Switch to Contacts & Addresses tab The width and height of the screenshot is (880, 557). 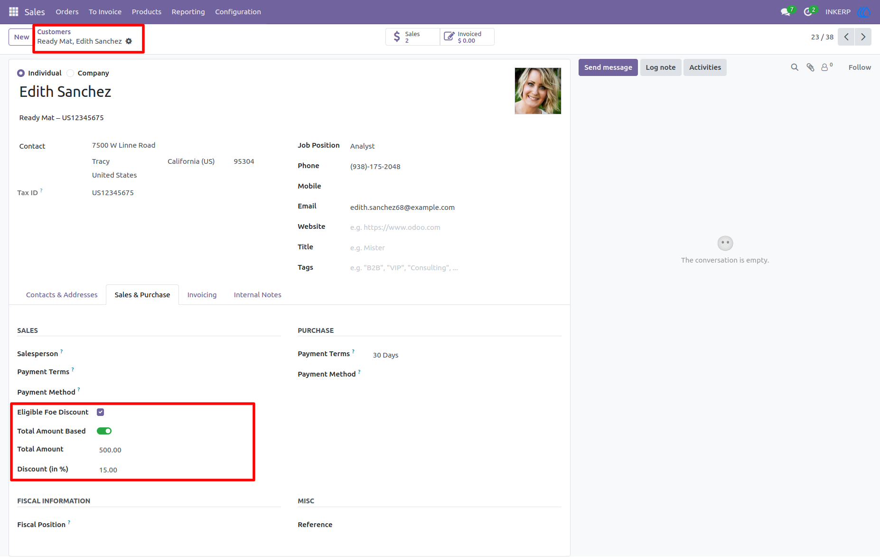click(62, 295)
